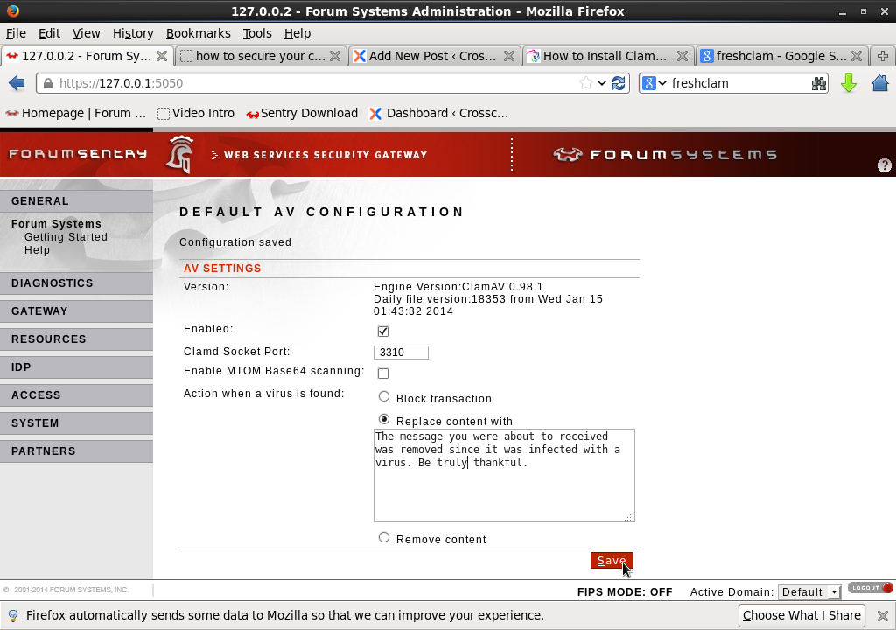This screenshot has width=896, height=630.
Task: Expand the SYSTEM sidebar section
Action: click(x=77, y=423)
